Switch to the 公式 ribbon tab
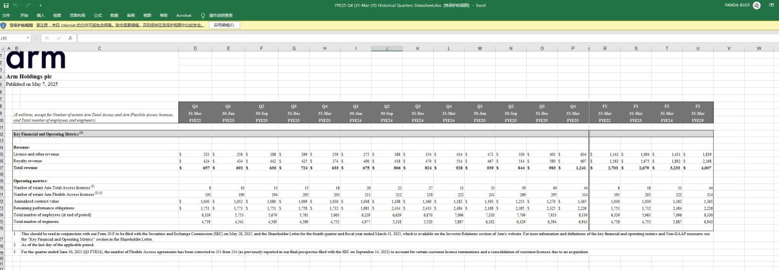This screenshot has width=779, height=270. (x=98, y=14)
